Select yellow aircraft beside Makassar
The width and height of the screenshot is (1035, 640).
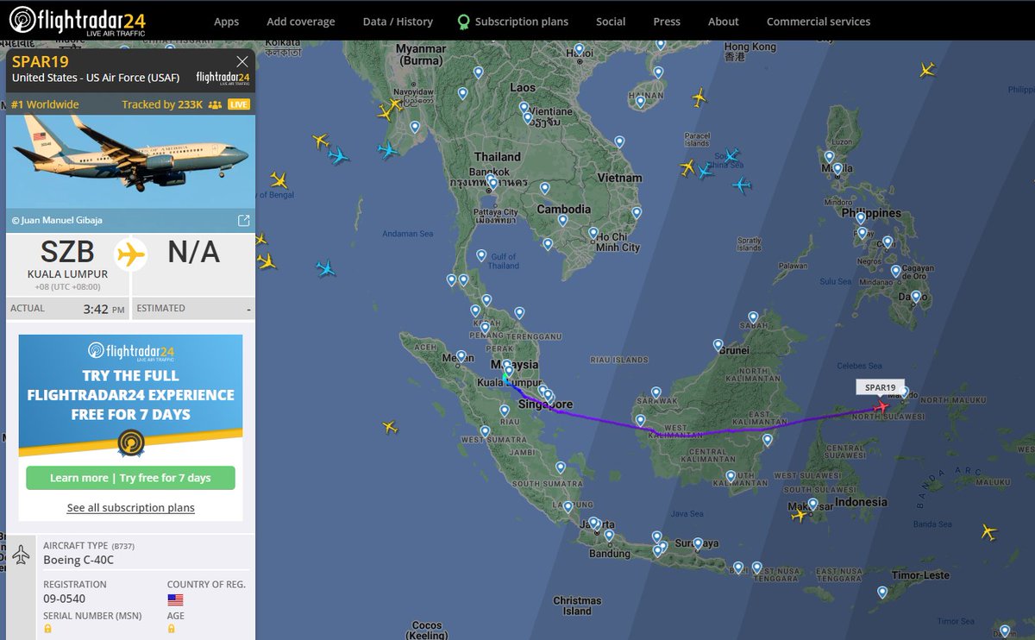(x=800, y=515)
